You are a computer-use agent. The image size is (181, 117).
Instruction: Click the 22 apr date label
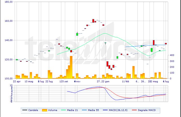click(x=17, y=81)
